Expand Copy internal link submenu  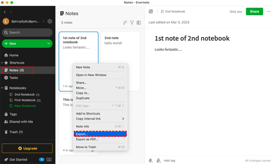[100, 119]
